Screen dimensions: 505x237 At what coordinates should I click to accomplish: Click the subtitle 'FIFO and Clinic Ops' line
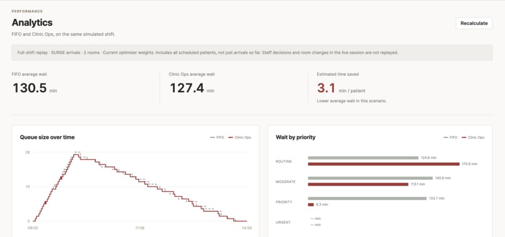pyautogui.click(x=63, y=34)
